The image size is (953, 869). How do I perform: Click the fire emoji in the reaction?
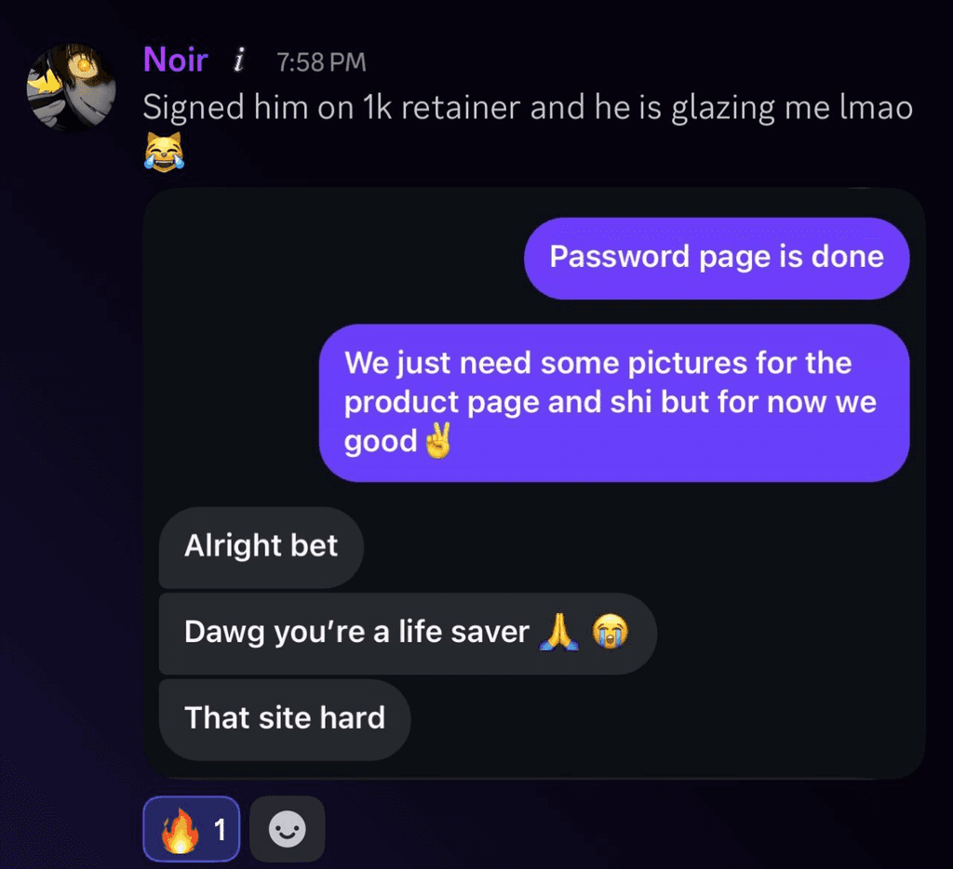[180, 830]
